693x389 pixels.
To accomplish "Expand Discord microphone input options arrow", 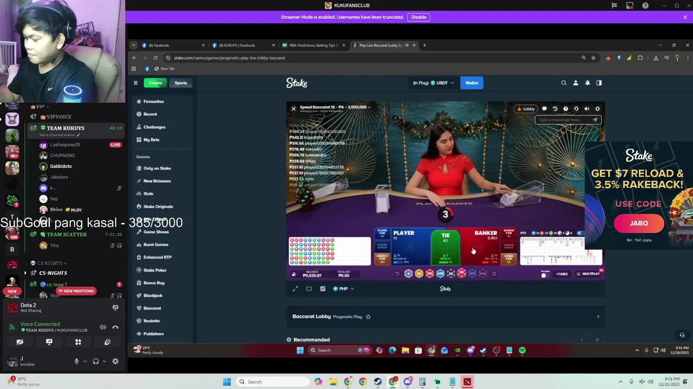I will 84,361.
